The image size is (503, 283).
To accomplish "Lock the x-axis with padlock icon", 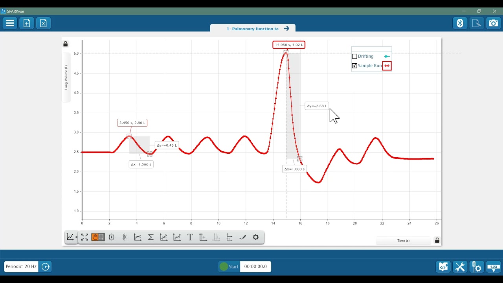I will click(437, 240).
